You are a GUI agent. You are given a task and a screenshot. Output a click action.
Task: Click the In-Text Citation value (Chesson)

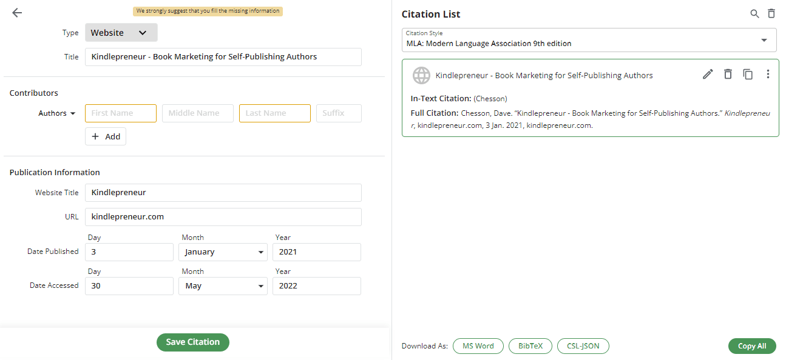point(490,99)
